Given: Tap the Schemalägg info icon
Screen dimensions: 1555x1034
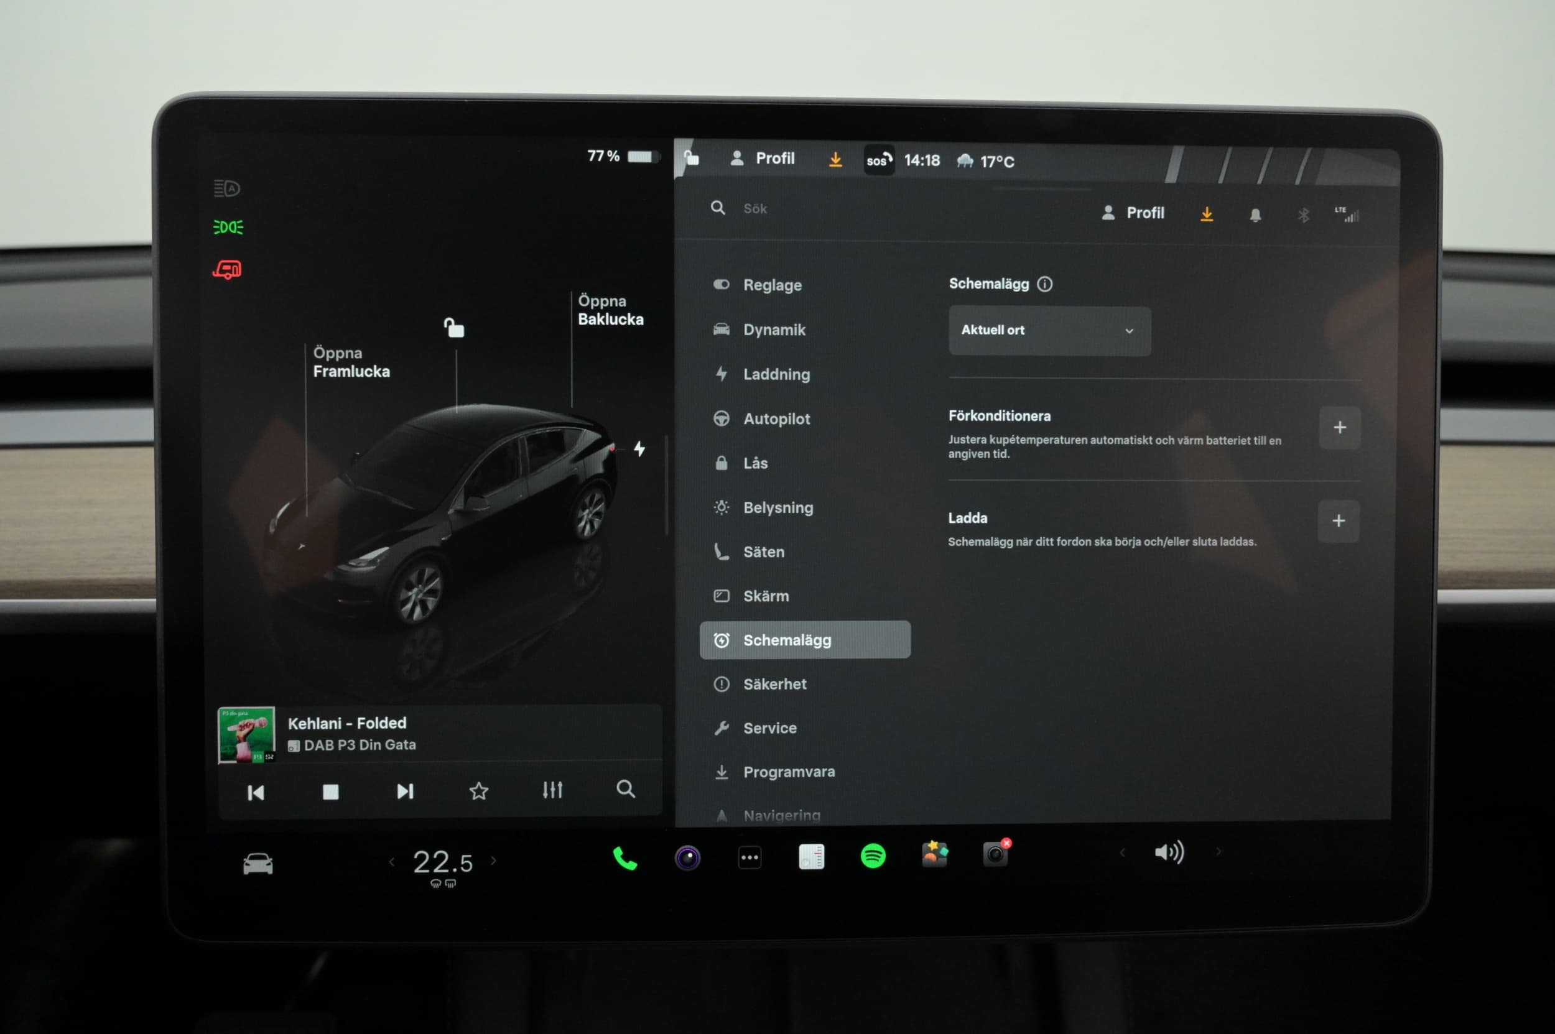Looking at the screenshot, I should pyautogui.click(x=1044, y=284).
